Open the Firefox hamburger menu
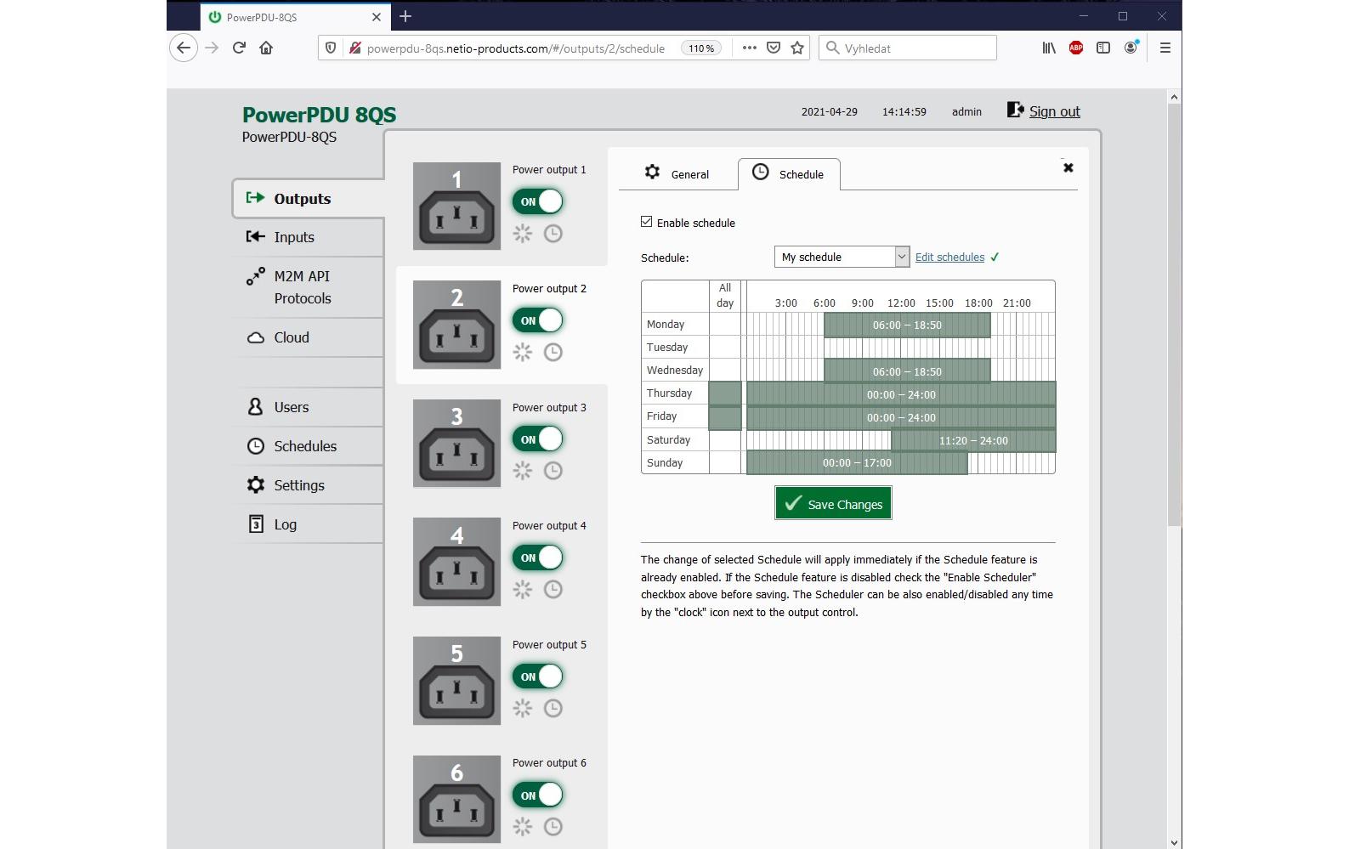 point(1165,48)
